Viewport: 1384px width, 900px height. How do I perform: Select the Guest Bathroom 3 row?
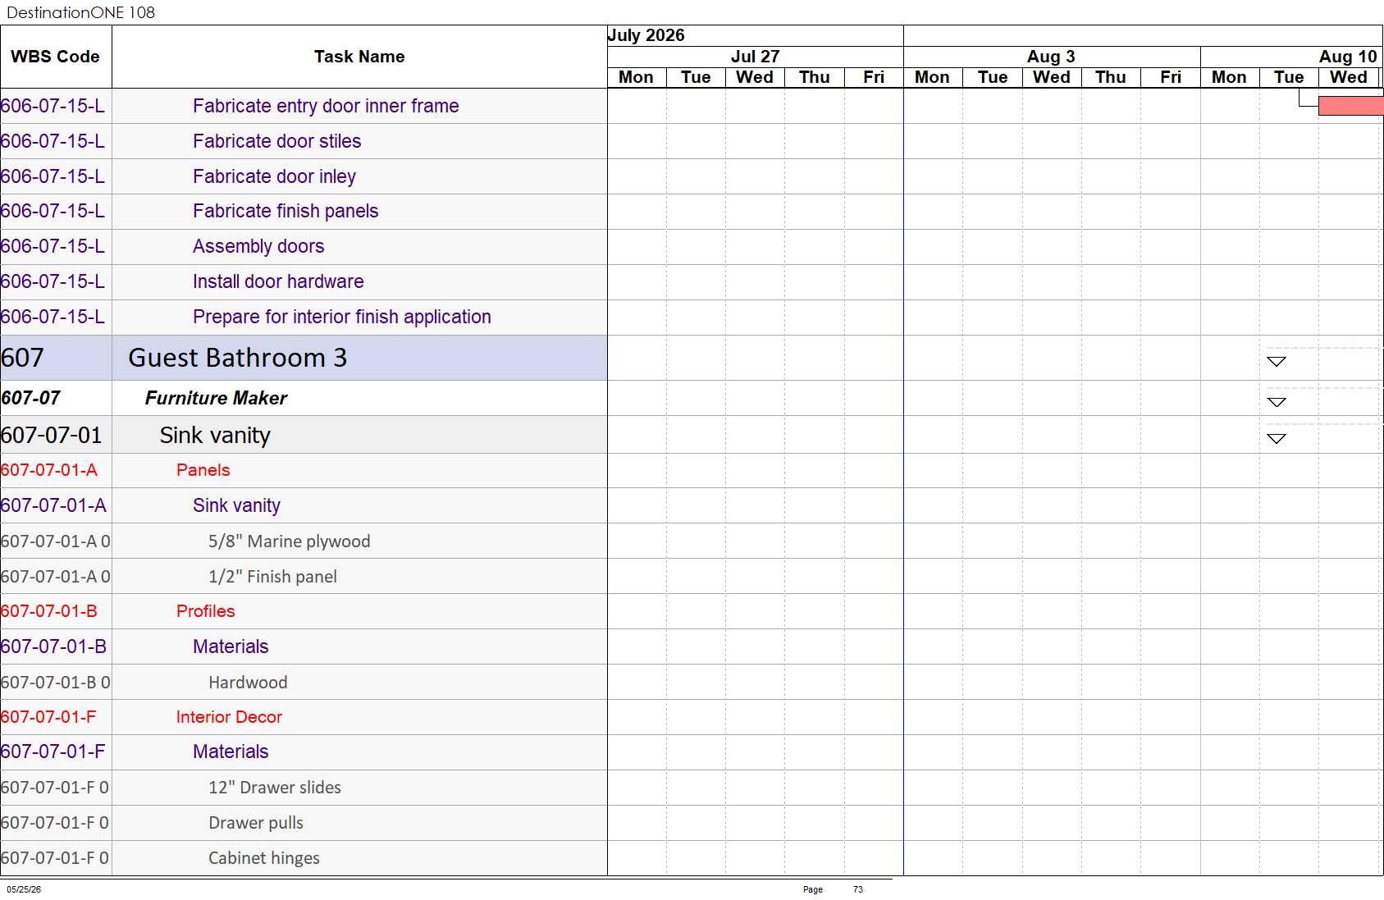pos(304,358)
